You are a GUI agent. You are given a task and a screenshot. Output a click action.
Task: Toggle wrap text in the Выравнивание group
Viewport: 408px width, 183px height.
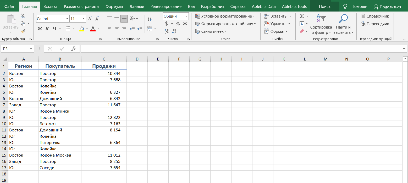tap(150, 19)
